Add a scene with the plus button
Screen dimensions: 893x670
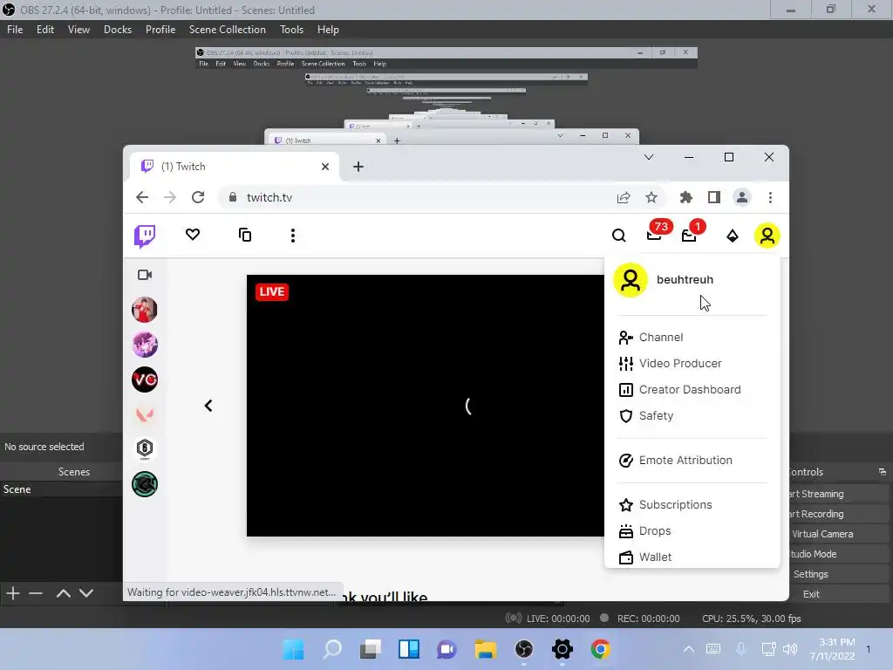click(13, 593)
